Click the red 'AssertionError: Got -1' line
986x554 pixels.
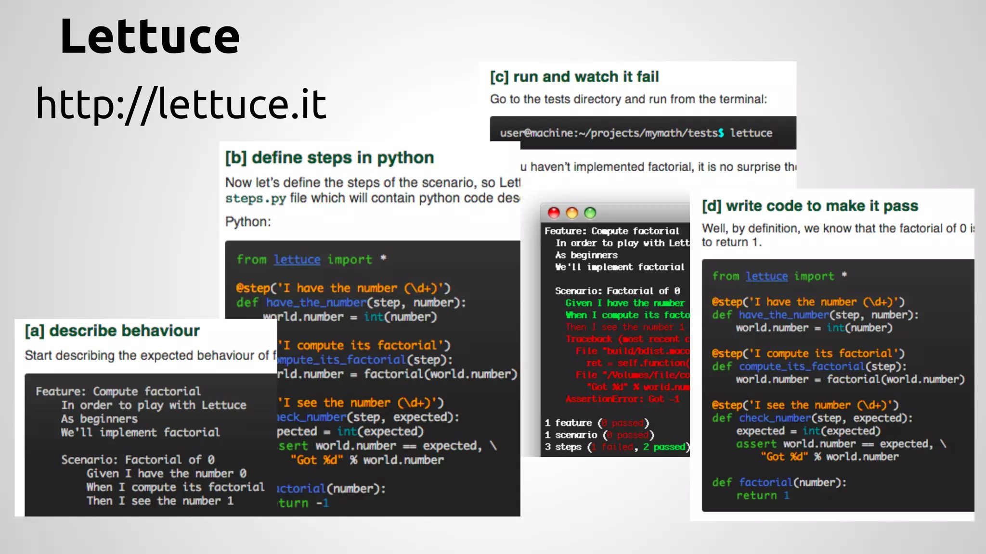[x=622, y=399]
